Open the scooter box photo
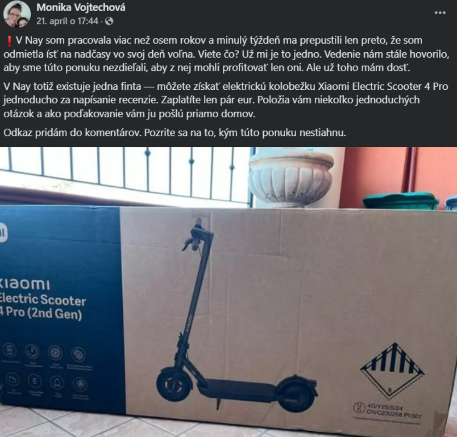This screenshot has height=437, width=457. pos(228,292)
